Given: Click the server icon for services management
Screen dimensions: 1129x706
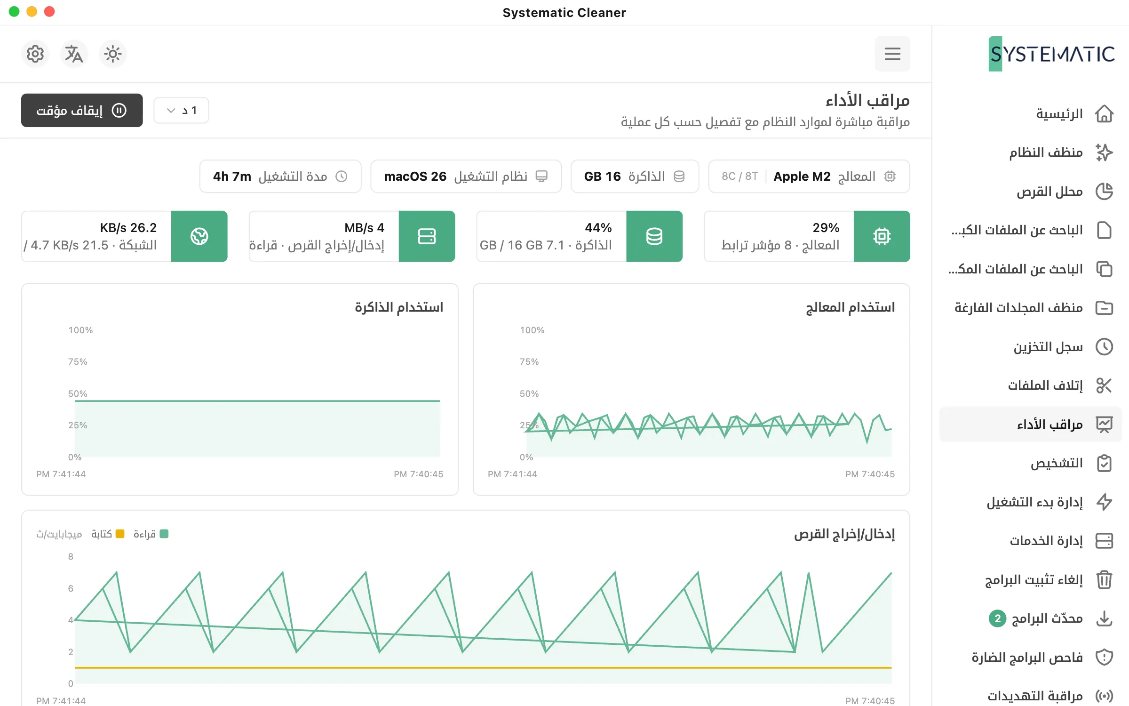Looking at the screenshot, I should pyautogui.click(x=1104, y=541).
